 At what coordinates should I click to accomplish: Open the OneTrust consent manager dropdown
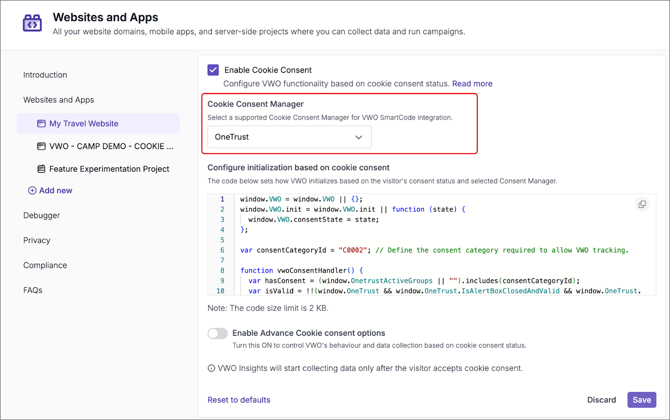point(289,137)
